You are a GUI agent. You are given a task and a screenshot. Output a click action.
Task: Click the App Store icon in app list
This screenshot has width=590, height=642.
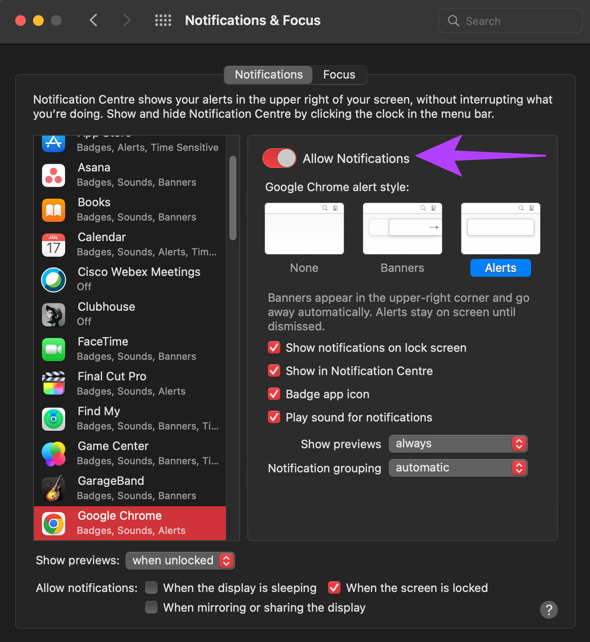(x=54, y=143)
